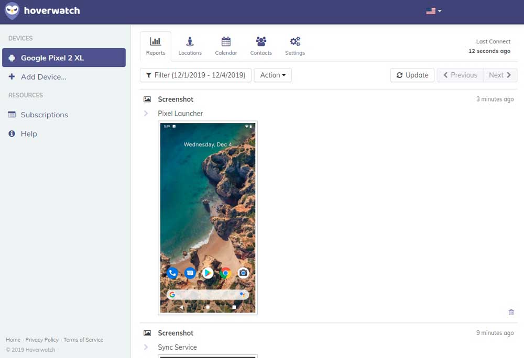
Task: Click the '3 minutes ago' timestamp
Action: (495, 99)
